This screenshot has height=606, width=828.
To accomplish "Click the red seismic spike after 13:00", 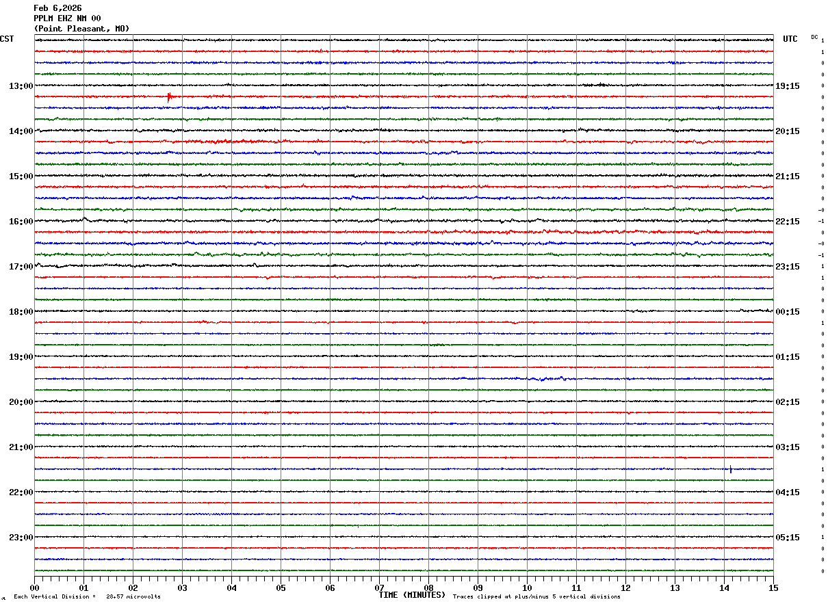I will tap(169, 96).
